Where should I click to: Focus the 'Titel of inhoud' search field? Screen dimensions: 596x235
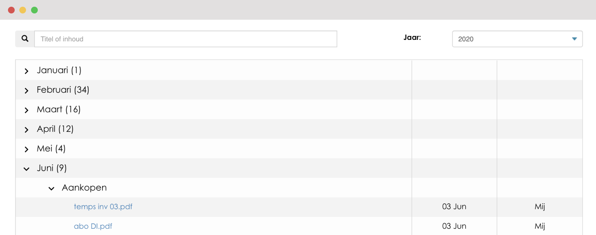pos(186,39)
